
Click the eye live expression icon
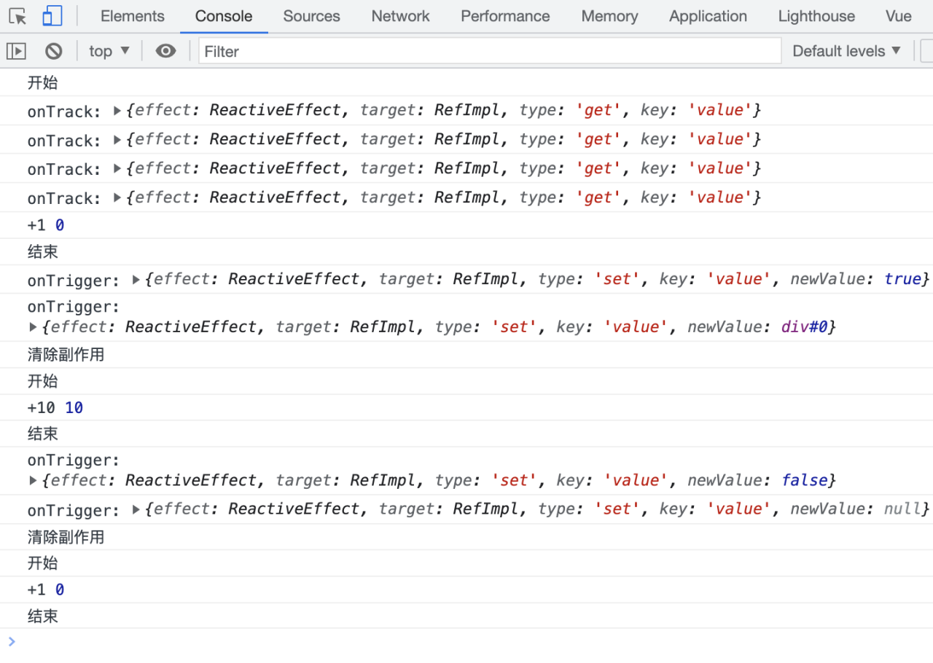click(165, 51)
